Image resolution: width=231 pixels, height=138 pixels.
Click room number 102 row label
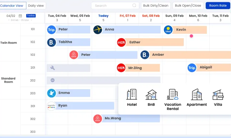[x=33, y=42]
